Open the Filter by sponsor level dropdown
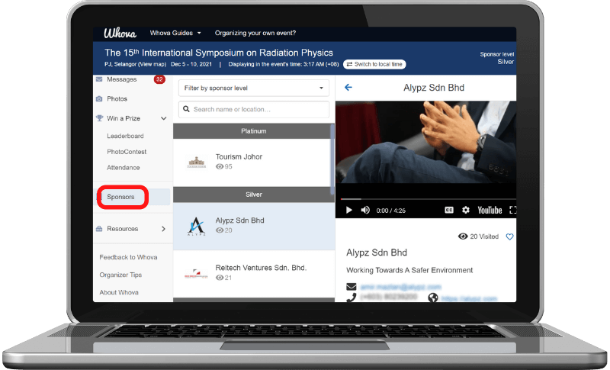The image size is (610, 370). [x=254, y=88]
